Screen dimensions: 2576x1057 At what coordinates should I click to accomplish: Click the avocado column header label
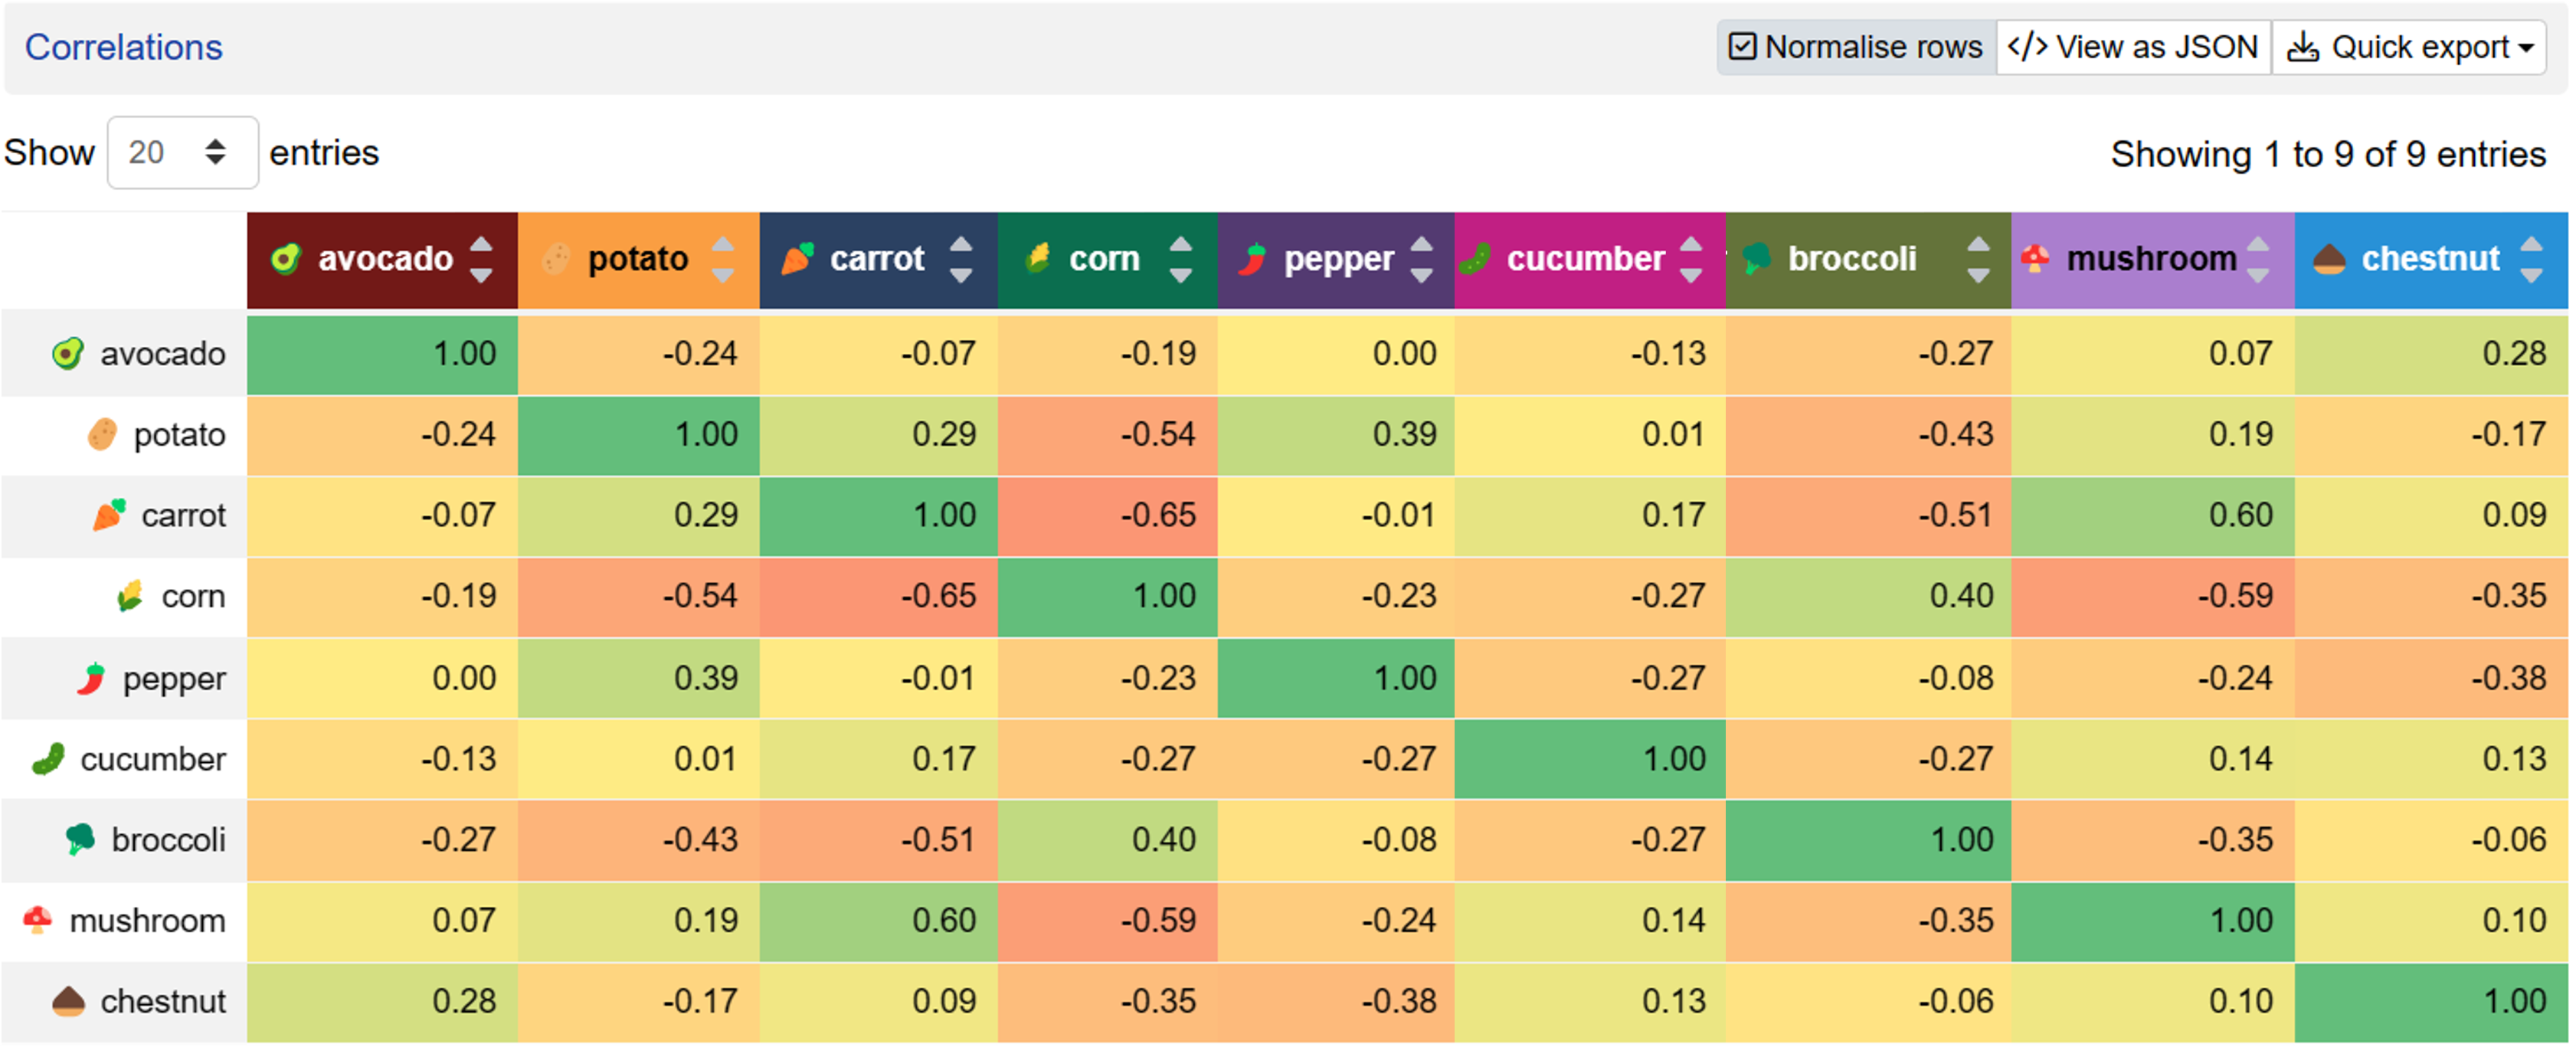click(x=385, y=259)
